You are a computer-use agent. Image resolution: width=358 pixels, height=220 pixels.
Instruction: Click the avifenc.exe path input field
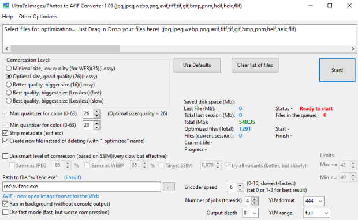click(82, 187)
